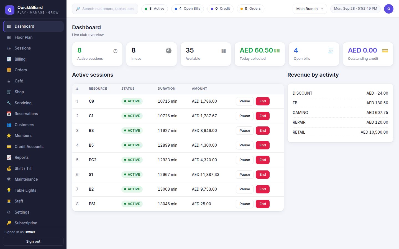
Task: Open the Billing section
Action: click(33, 59)
